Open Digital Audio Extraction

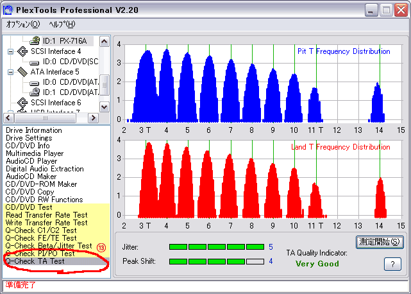coord(45,169)
